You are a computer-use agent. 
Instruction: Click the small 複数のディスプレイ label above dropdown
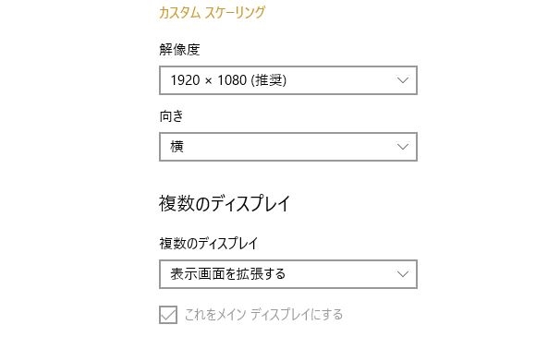coord(209,244)
